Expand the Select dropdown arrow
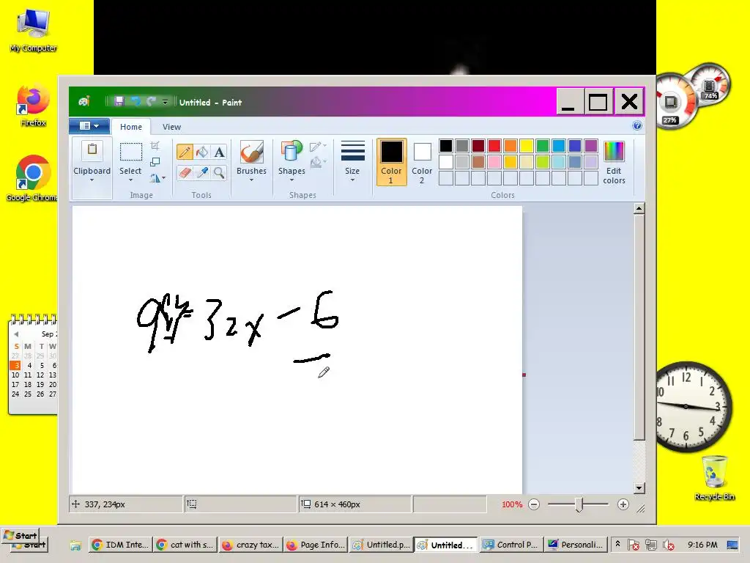The image size is (750, 563). (x=130, y=180)
